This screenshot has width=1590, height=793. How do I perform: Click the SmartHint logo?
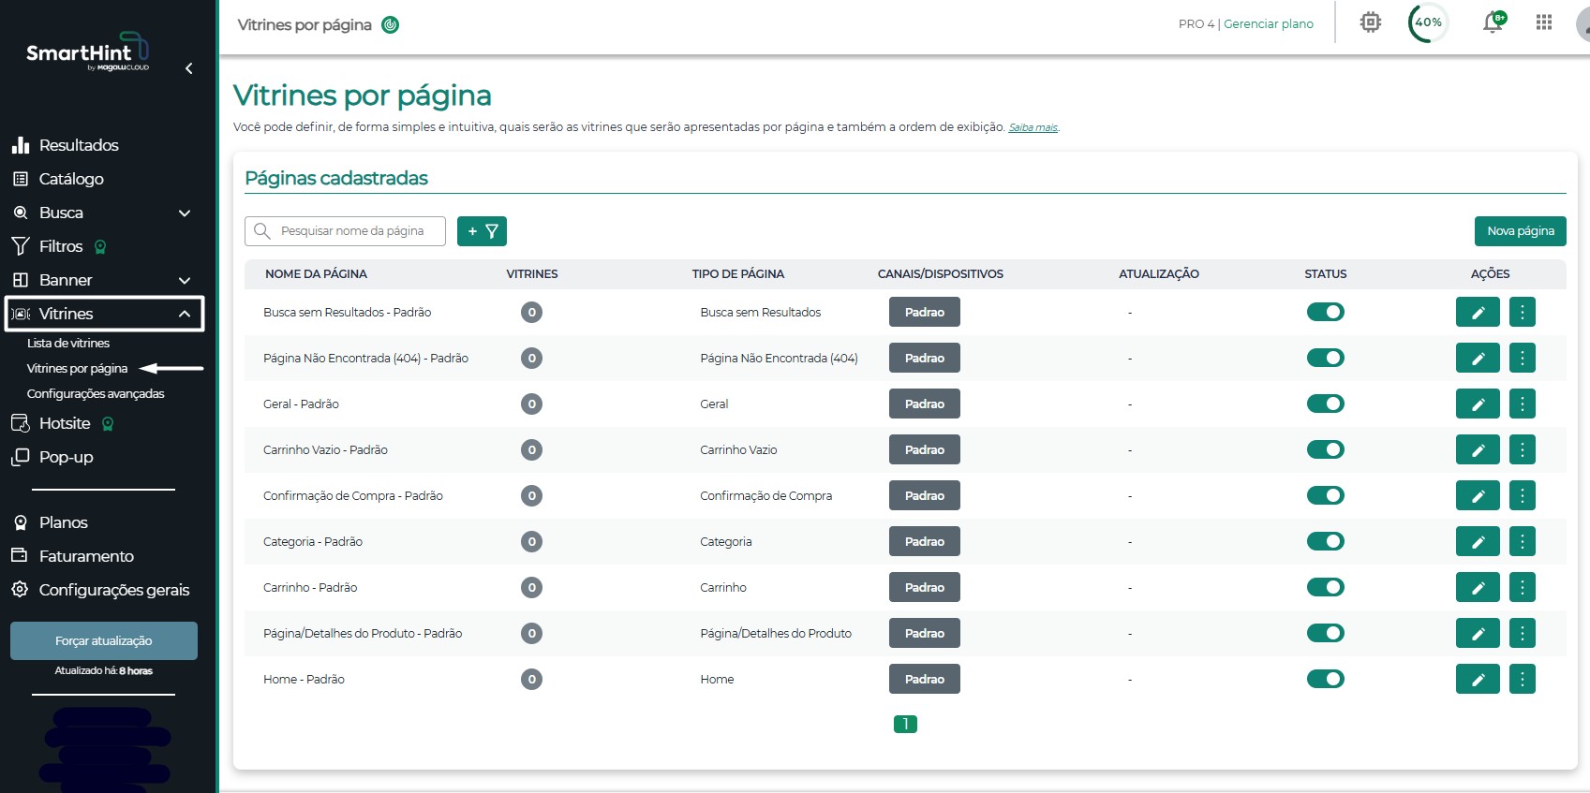point(87,52)
